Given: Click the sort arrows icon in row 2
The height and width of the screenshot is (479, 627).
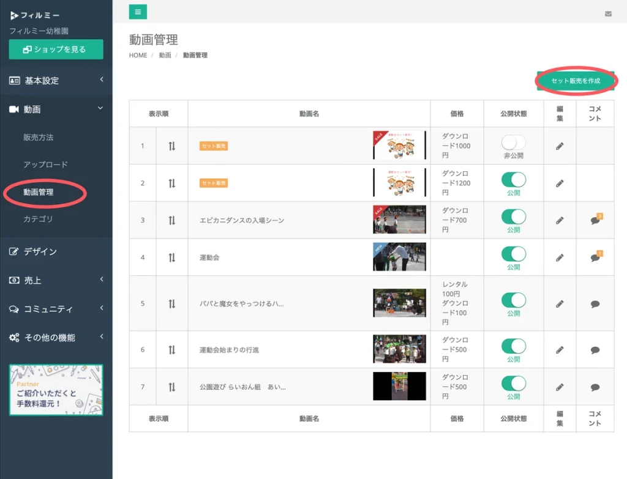Looking at the screenshot, I should coord(172,183).
